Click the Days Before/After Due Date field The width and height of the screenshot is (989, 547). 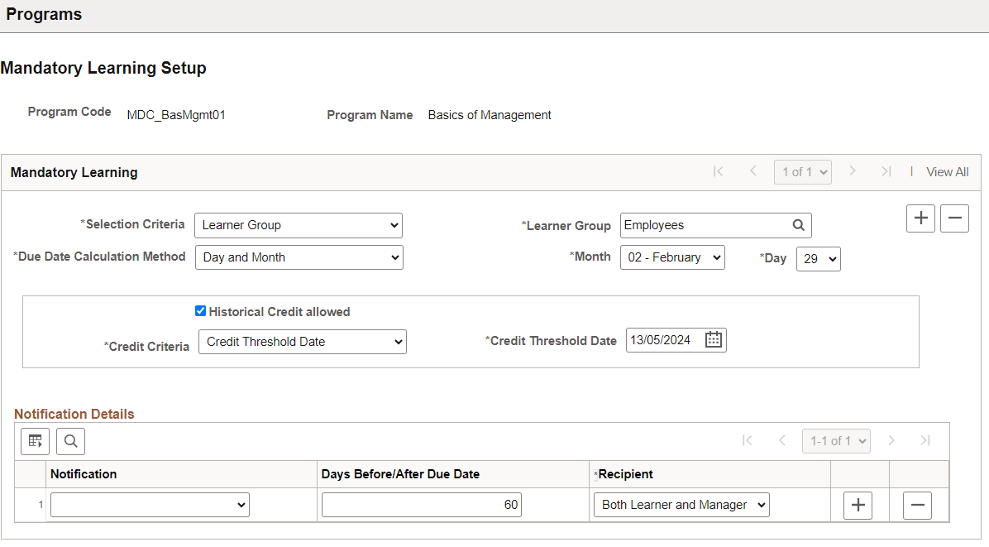pos(421,505)
